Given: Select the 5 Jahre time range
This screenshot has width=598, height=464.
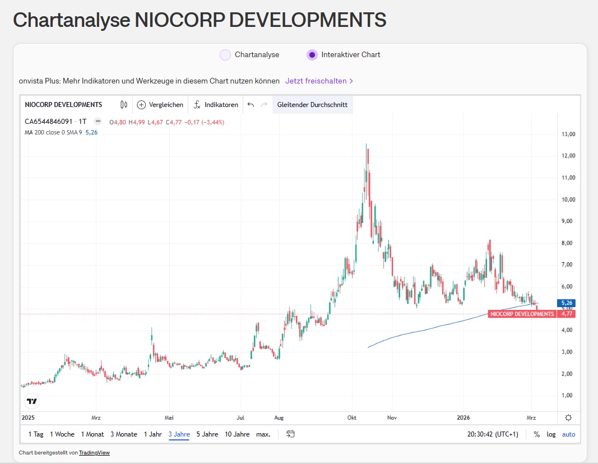Looking at the screenshot, I should coord(207,434).
